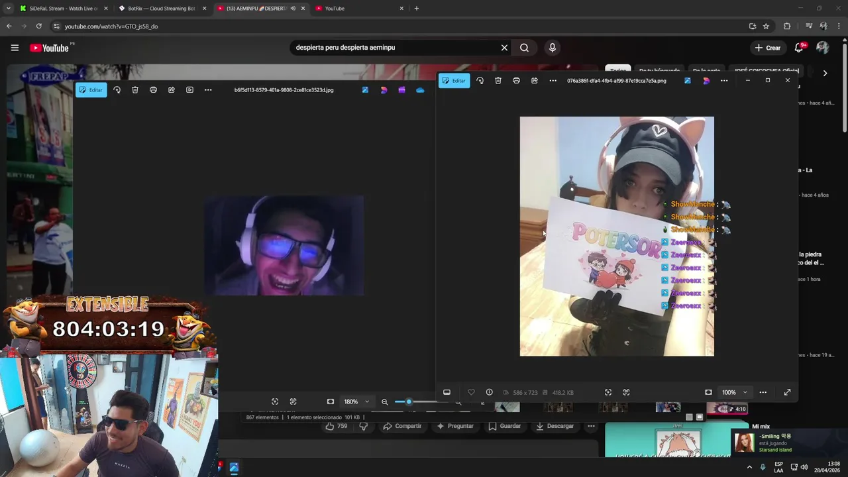Click Designer icon in jpg window toolbar

[384, 90]
